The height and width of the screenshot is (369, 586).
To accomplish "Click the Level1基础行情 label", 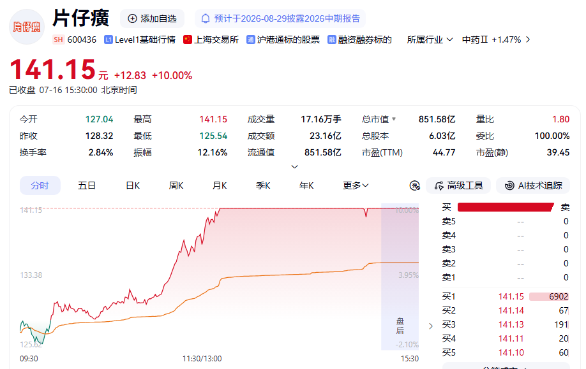I will [x=145, y=40].
